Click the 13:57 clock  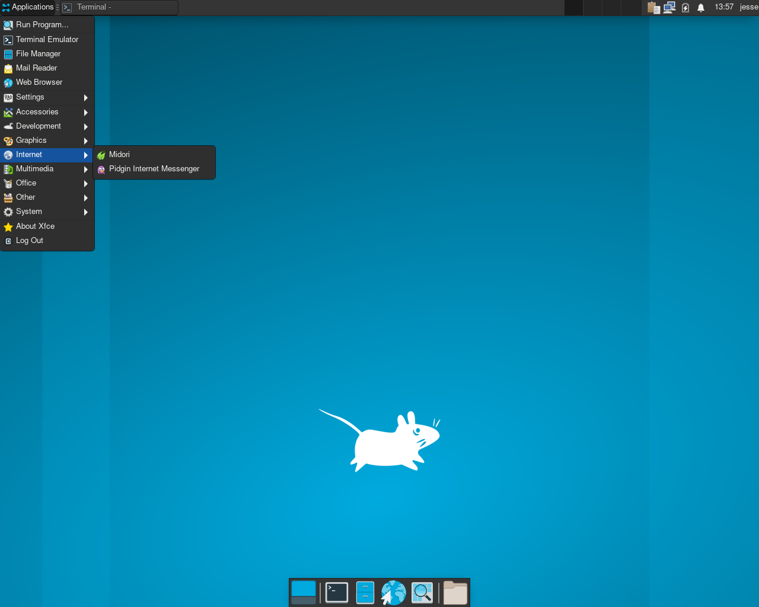[724, 7]
